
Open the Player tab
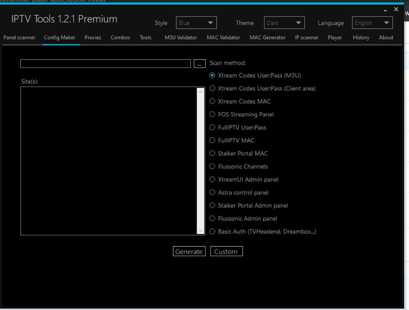334,37
